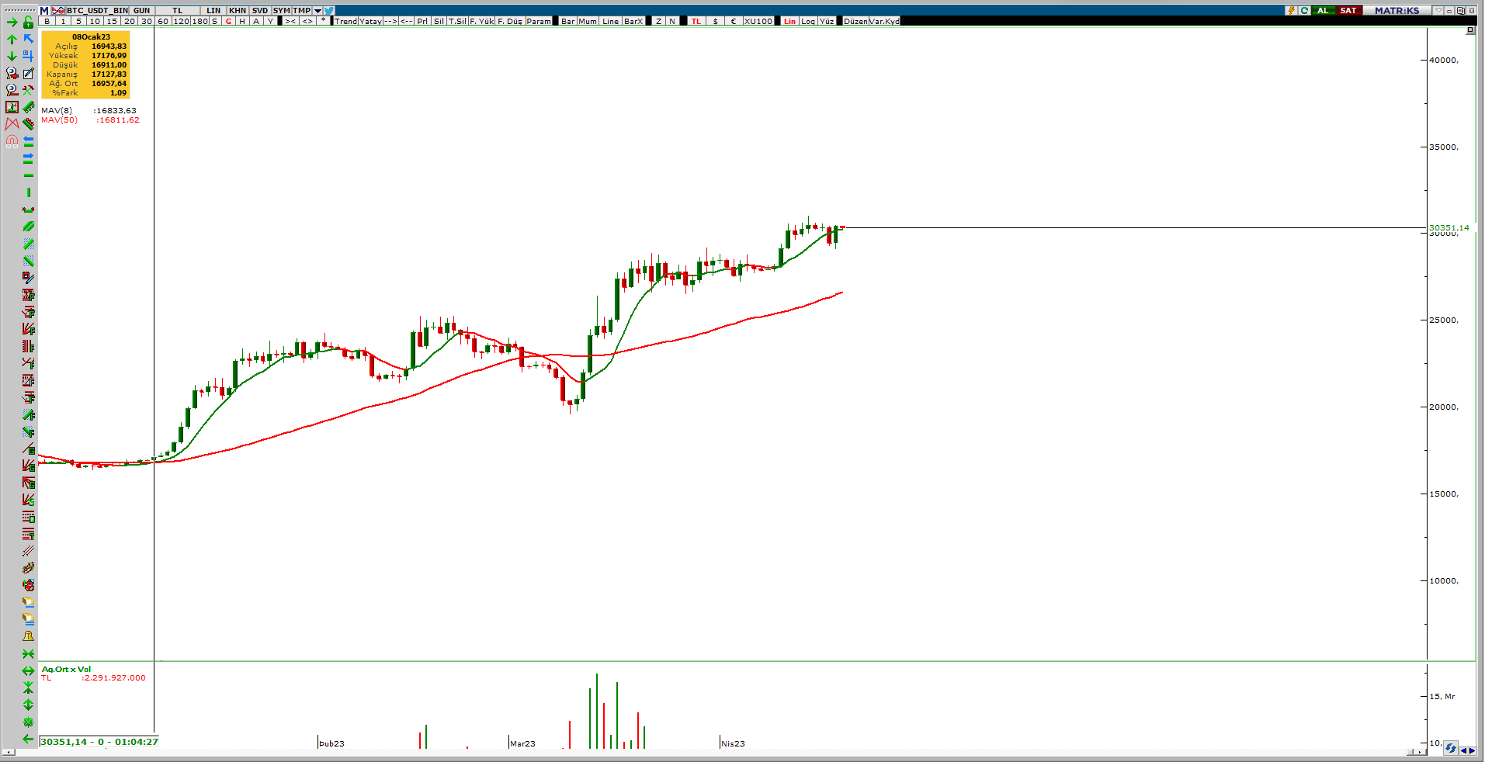This screenshot has height=762, width=1485.
Task: Open the BTC_USDT_BIN symbol selector
Action: [97, 11]
